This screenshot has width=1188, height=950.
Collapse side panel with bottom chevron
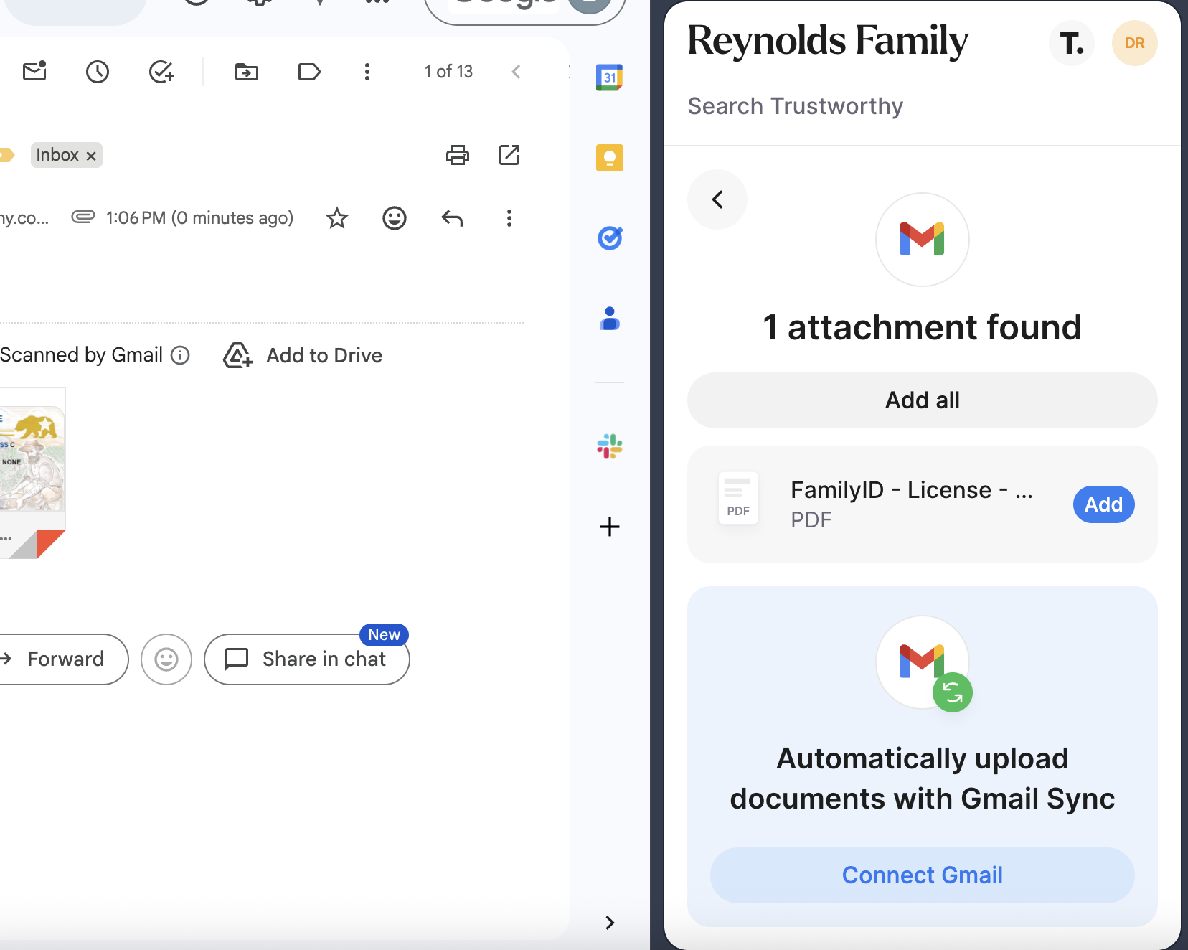(x=610, y=923)
